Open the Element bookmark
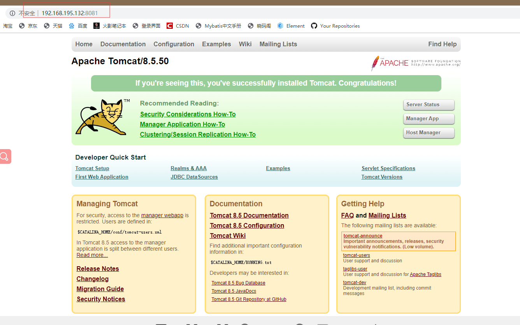Image resolution: width=520 pixels, height=325 pixels. [x=291, y=26]
